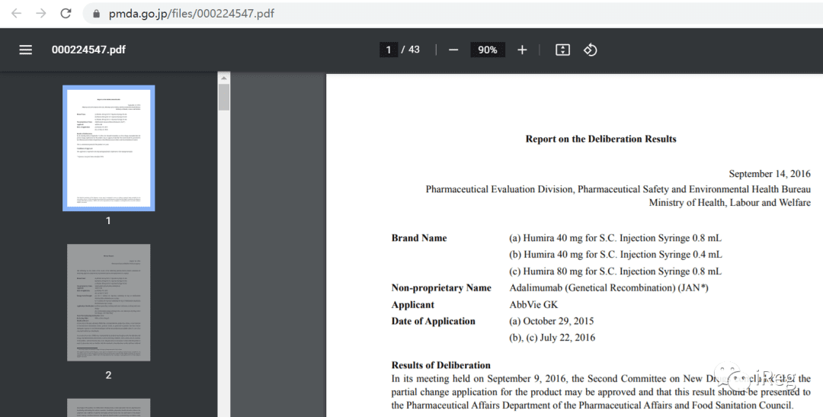Zoom in with the plus button

(x=522, y=50)
